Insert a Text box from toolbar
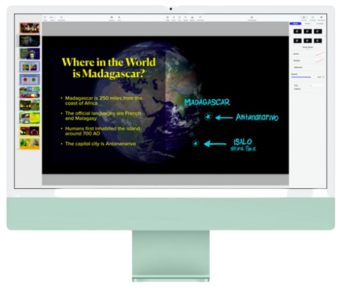The width and height of the screenshot is (343, 292). pyautogui.click(x=179, y=18)
